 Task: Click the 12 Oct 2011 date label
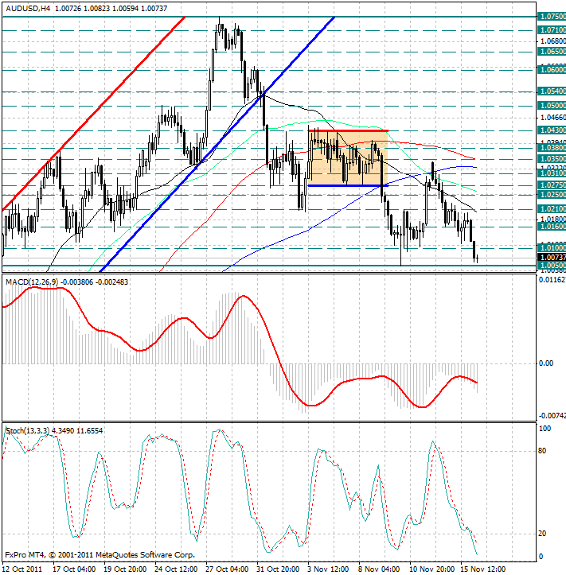[22, 569]
